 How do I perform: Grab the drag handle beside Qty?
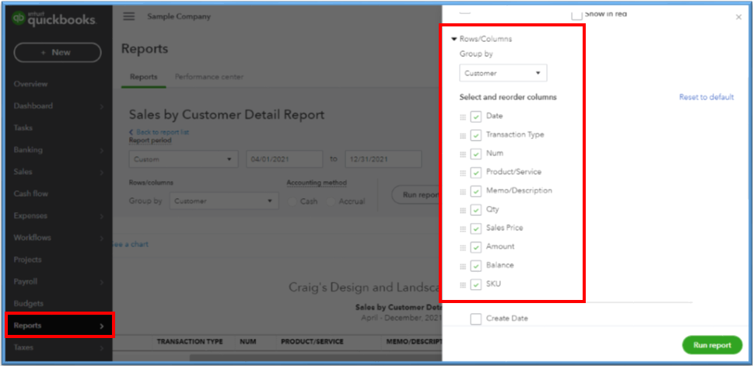pos(463,211)
